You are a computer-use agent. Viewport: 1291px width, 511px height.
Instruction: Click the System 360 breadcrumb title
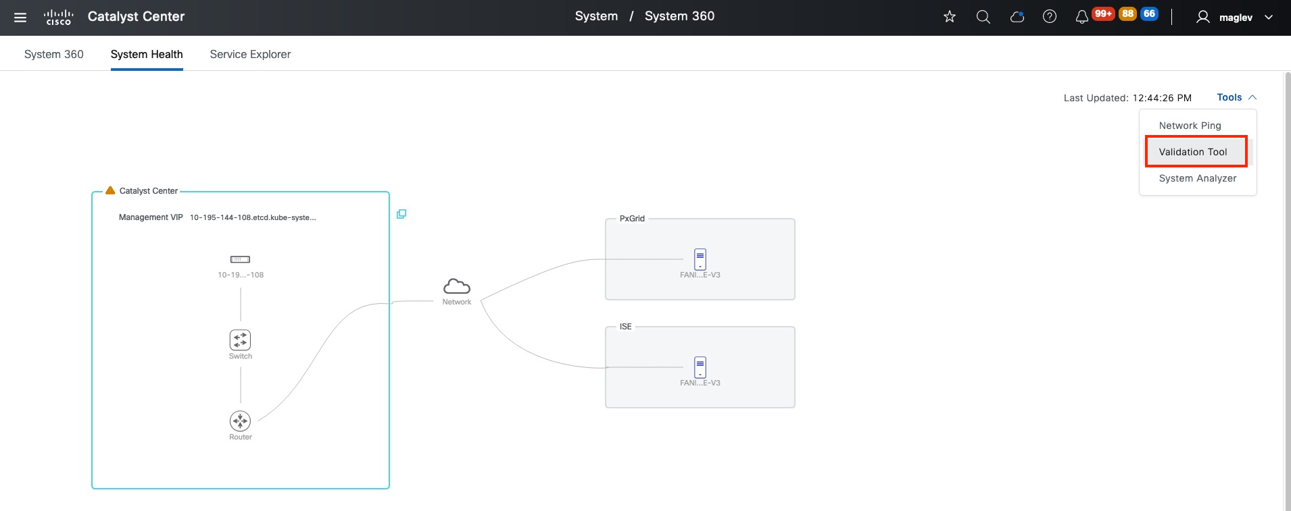(679, 16)
